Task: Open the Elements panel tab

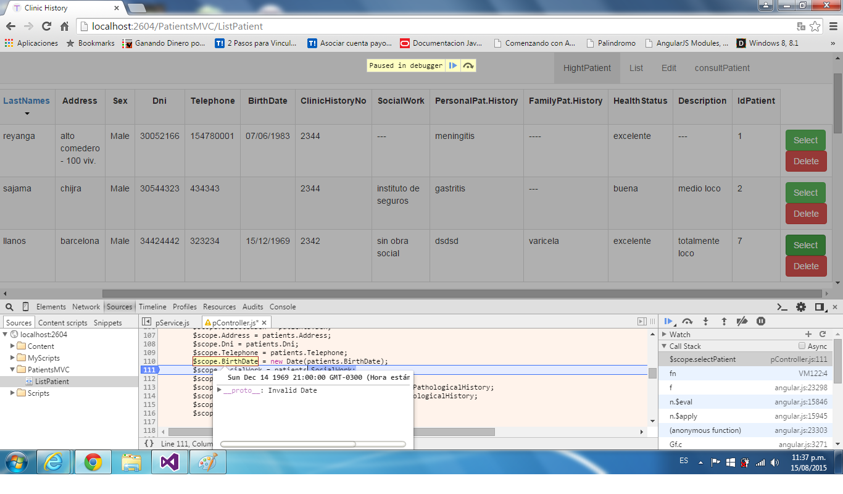Action: pos(51,307)
